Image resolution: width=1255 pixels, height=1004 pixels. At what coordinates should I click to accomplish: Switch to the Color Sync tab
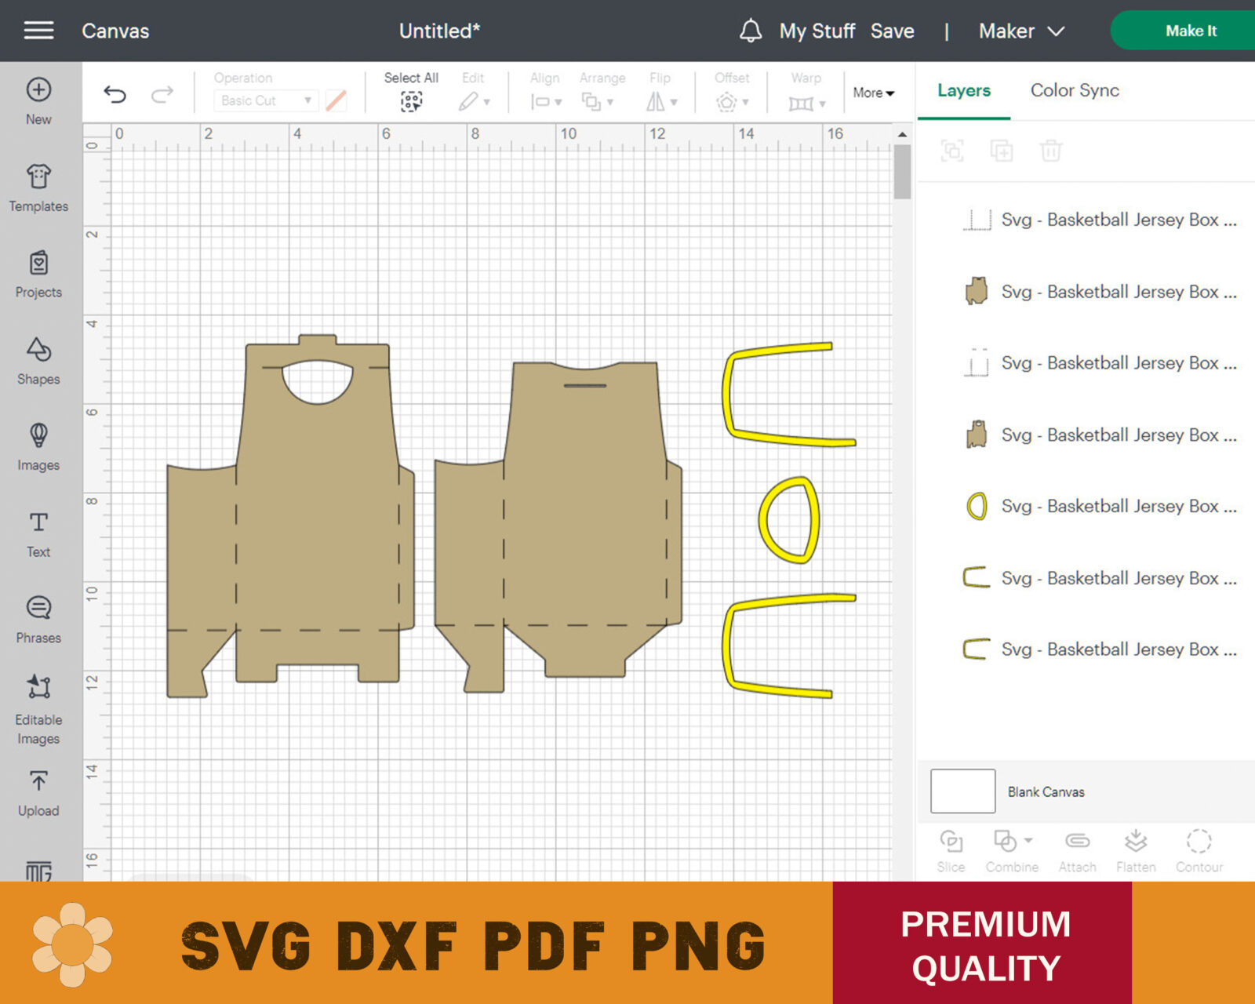(1075, 90)
